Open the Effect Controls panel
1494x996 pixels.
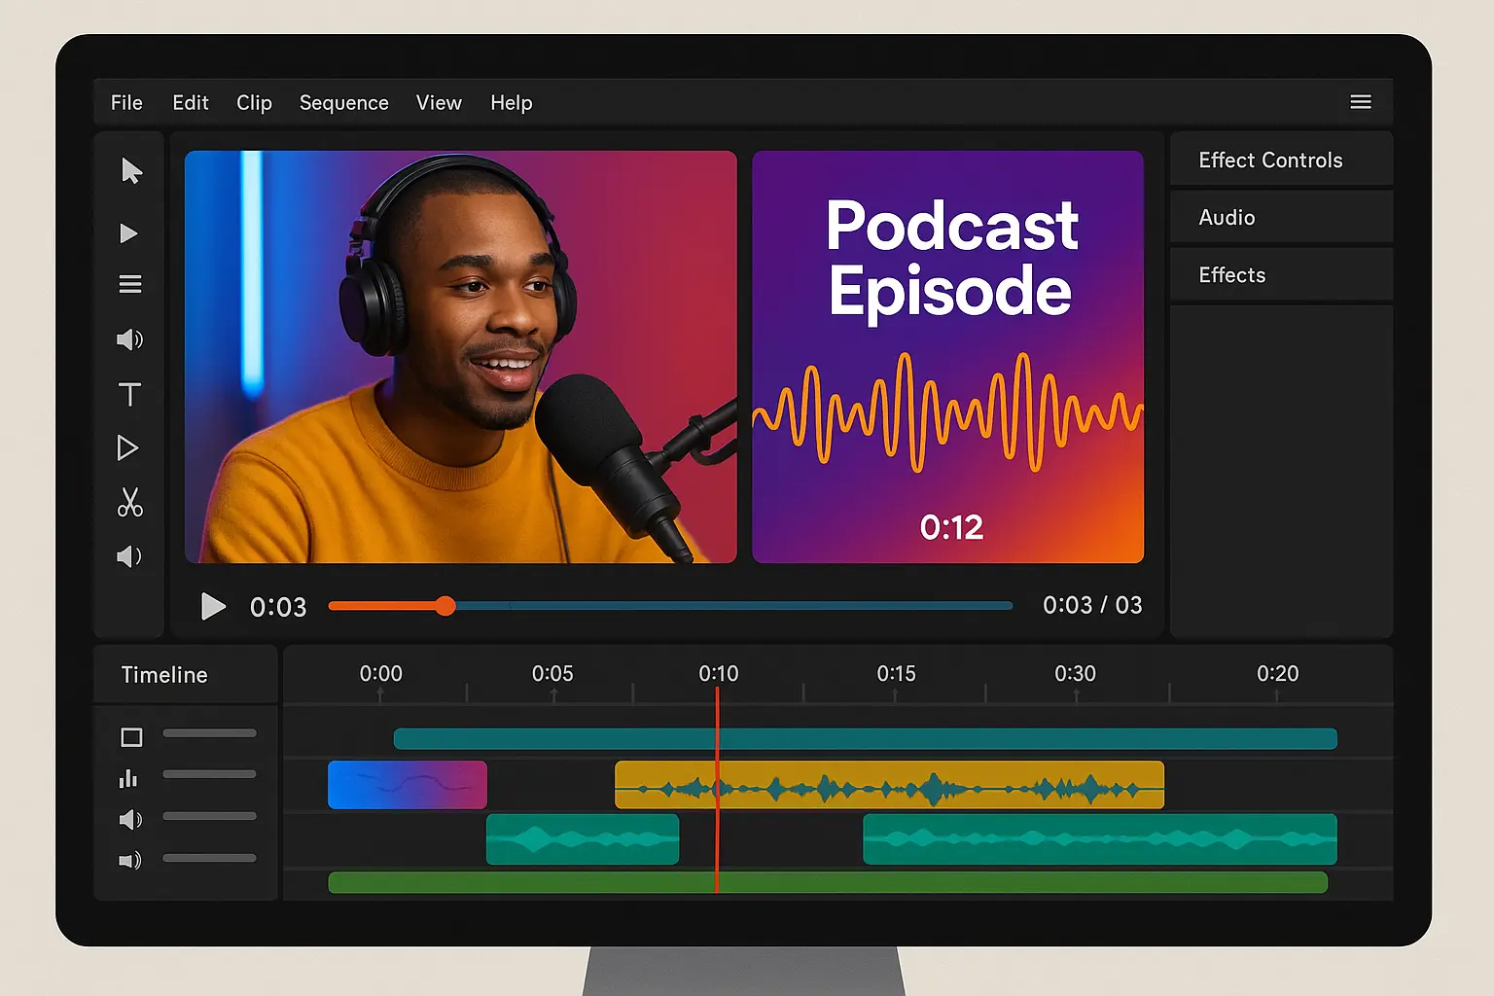point(1269,159)
